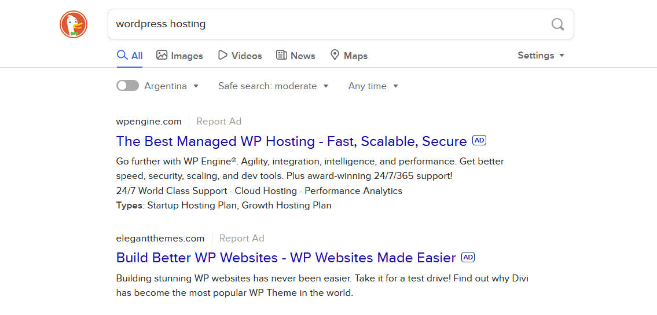
Task: Click the News newspaper icon
Action: [282, 55]
